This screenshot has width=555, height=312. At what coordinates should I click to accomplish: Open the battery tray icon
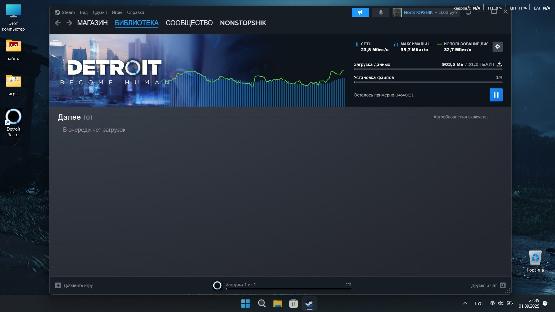tap(510, 303)
